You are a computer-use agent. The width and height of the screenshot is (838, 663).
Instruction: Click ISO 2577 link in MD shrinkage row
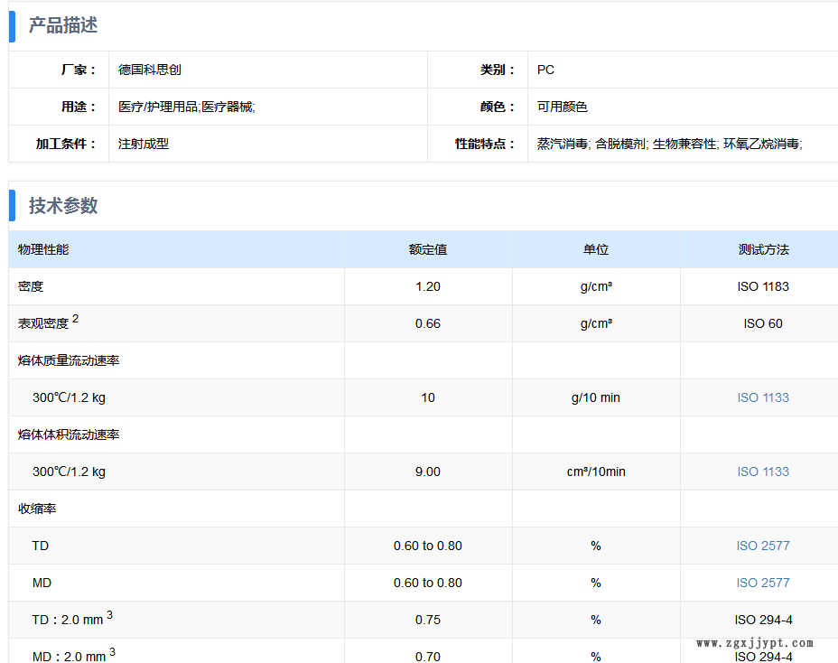tap(762, 583)
